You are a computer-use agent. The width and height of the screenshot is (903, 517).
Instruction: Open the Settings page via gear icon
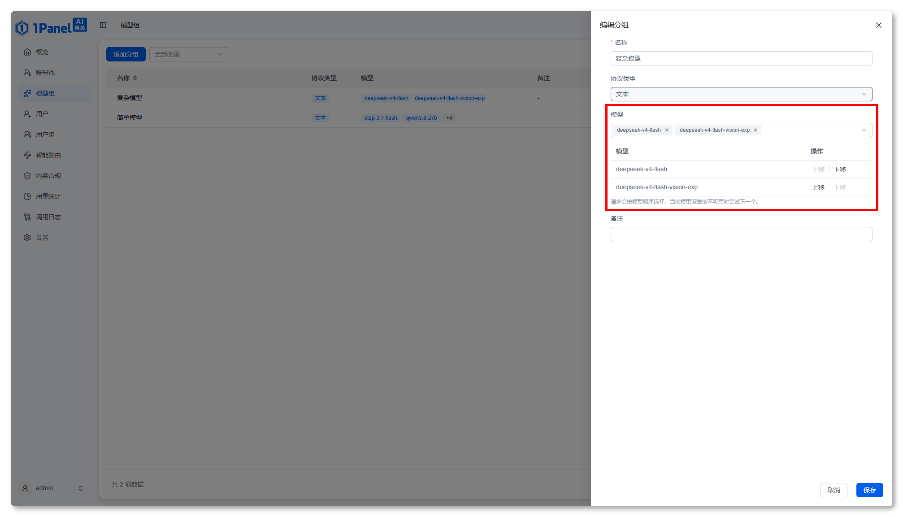click(27, 238)
